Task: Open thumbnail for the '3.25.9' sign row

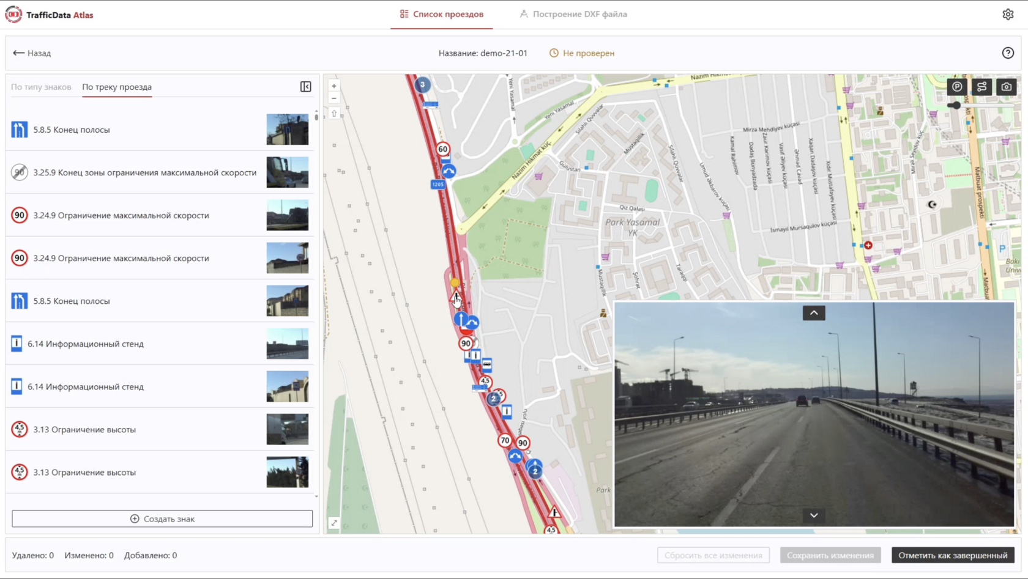Action: pos(288,172)
